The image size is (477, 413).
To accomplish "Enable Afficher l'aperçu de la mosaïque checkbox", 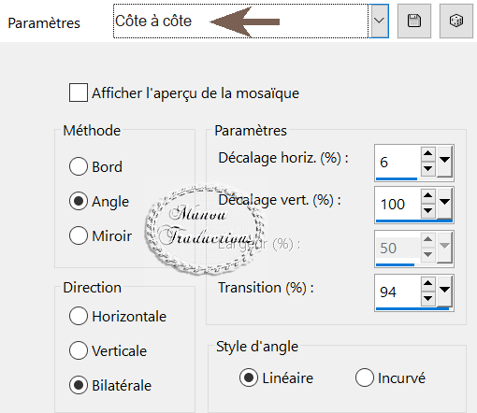I will pyautogui.click(x=79, y=93).
